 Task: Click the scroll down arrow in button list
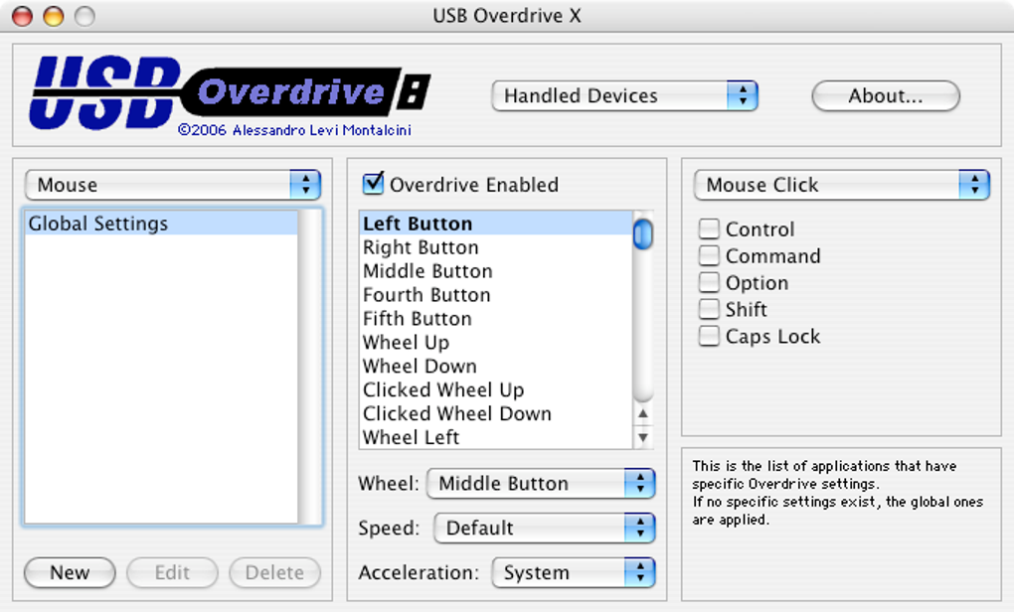(x=643, y=437)
